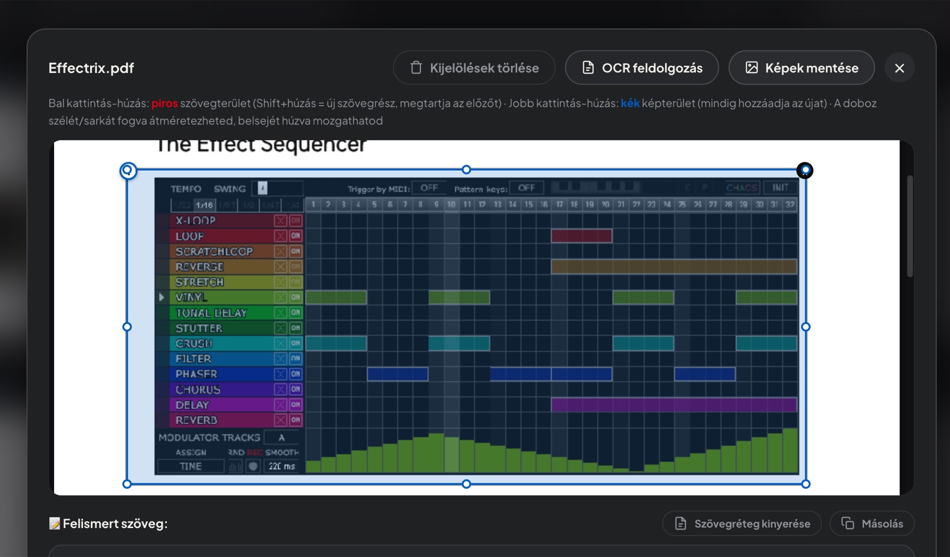This screenshot has height=557, width=950.
Task: Click the 220 ms smooth value
Action: 282,466
